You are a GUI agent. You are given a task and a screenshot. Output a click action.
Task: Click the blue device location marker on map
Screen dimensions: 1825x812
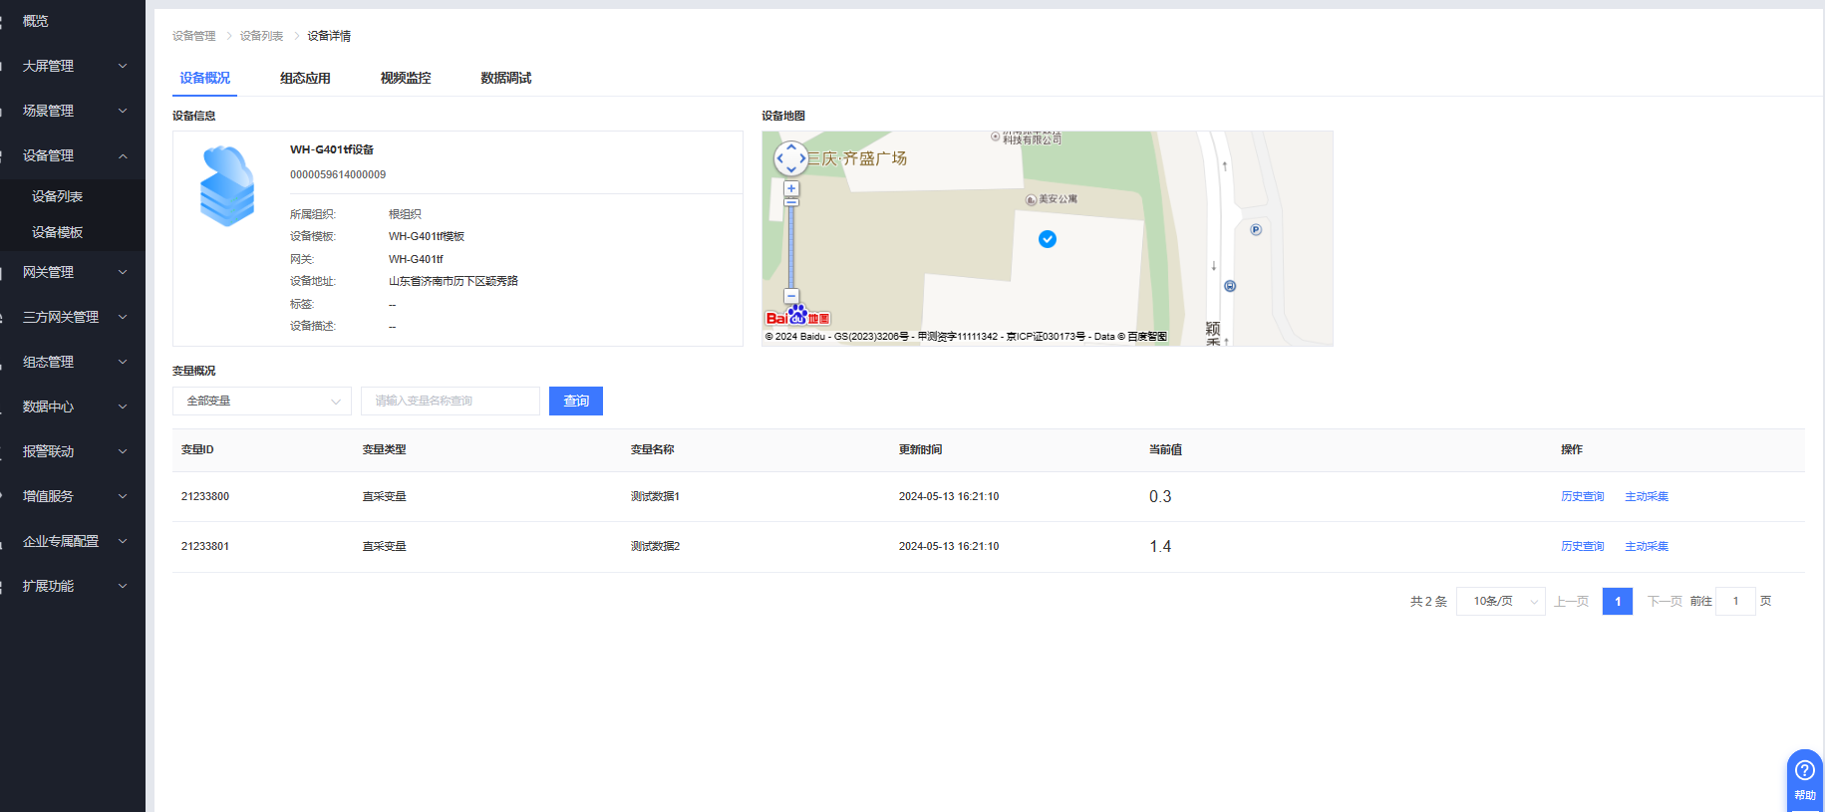click(x=1048, y=239)
